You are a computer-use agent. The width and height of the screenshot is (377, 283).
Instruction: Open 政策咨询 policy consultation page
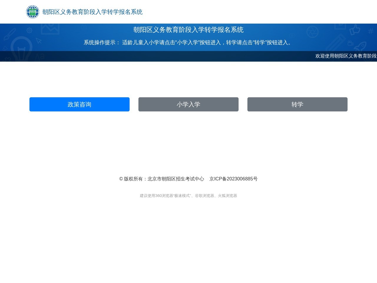[x=79, y=104]
